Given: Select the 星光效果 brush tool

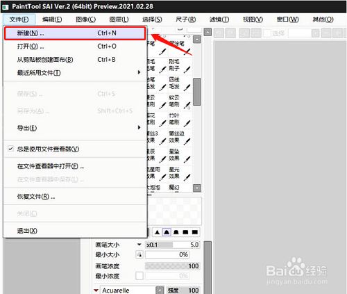Looking at the screenshot, I should (x=180, y=173).
